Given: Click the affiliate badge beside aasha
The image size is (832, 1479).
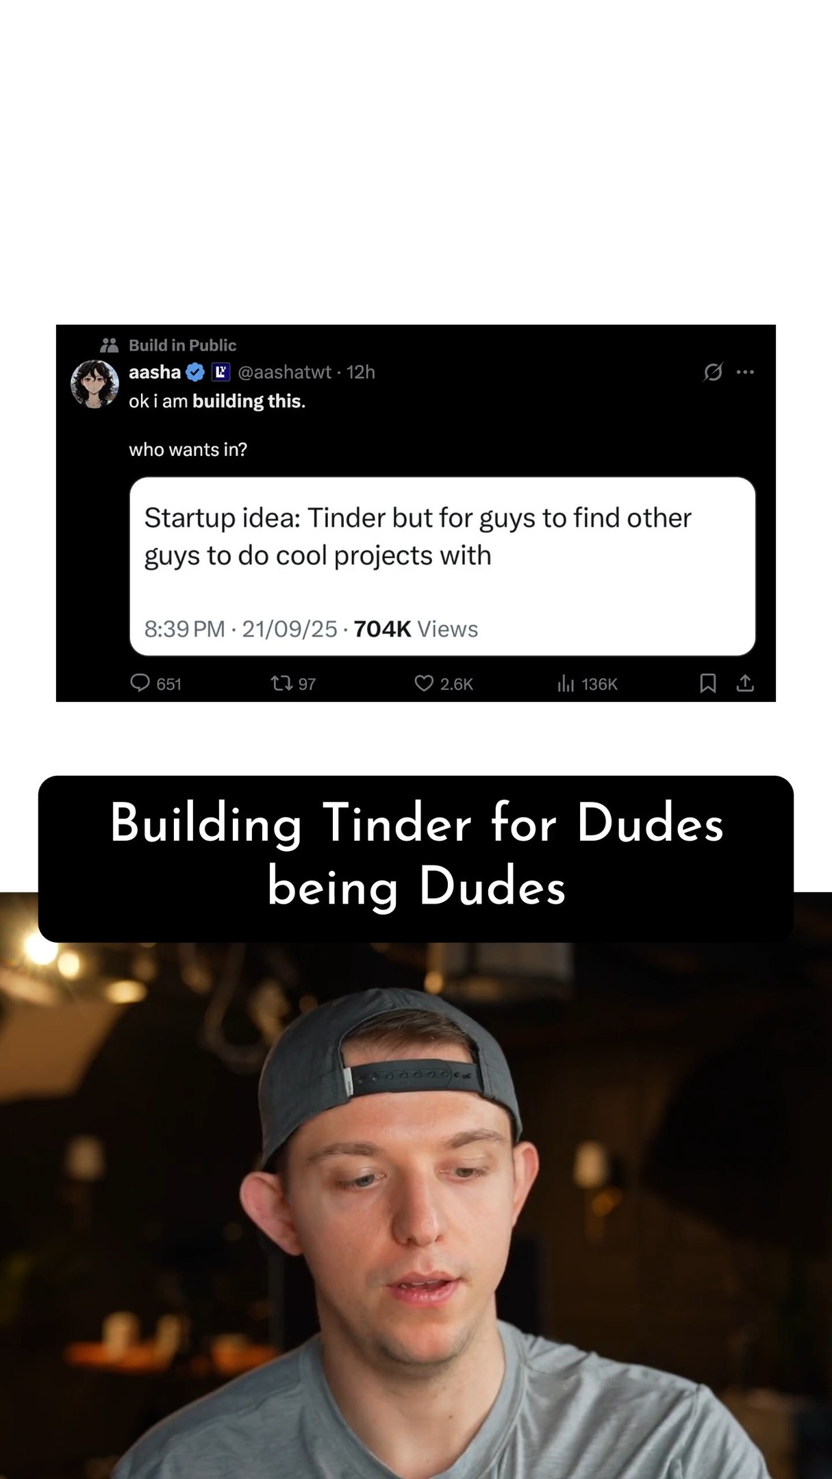Looking at the screenshot, I should pos(220,372).
